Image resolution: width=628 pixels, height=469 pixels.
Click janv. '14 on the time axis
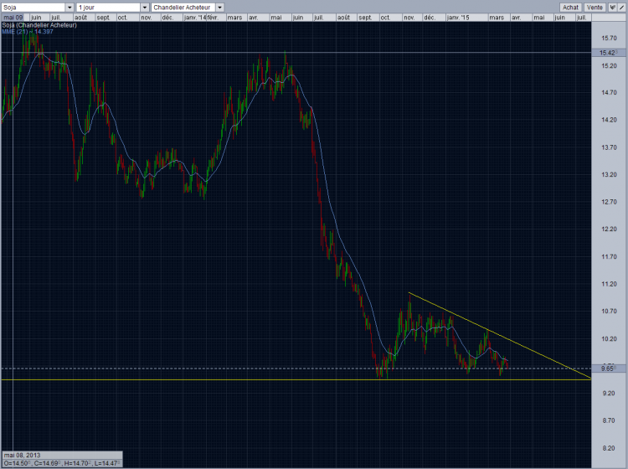click(x=194, y=18)
